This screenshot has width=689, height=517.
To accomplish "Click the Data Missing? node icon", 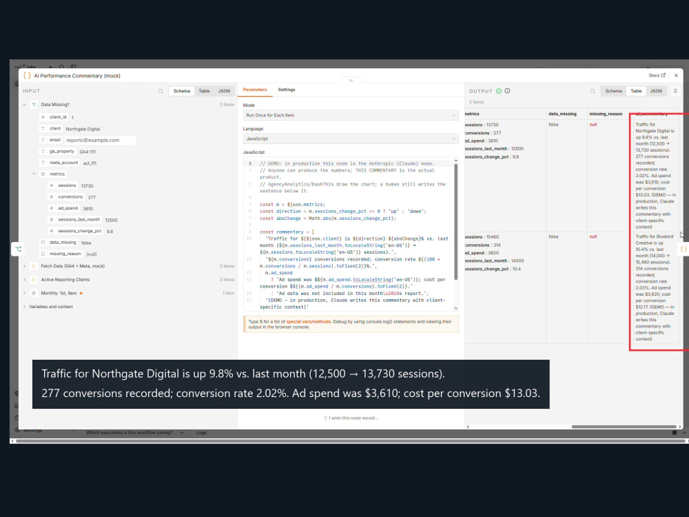I will (x=34, y=105).
